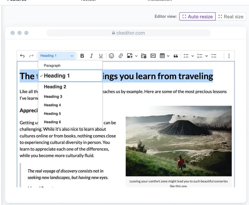Click the ckeditor.com address bar
The height and width of the screenshot is (205, 249).
pyautogui.click(x=128, y=33)
